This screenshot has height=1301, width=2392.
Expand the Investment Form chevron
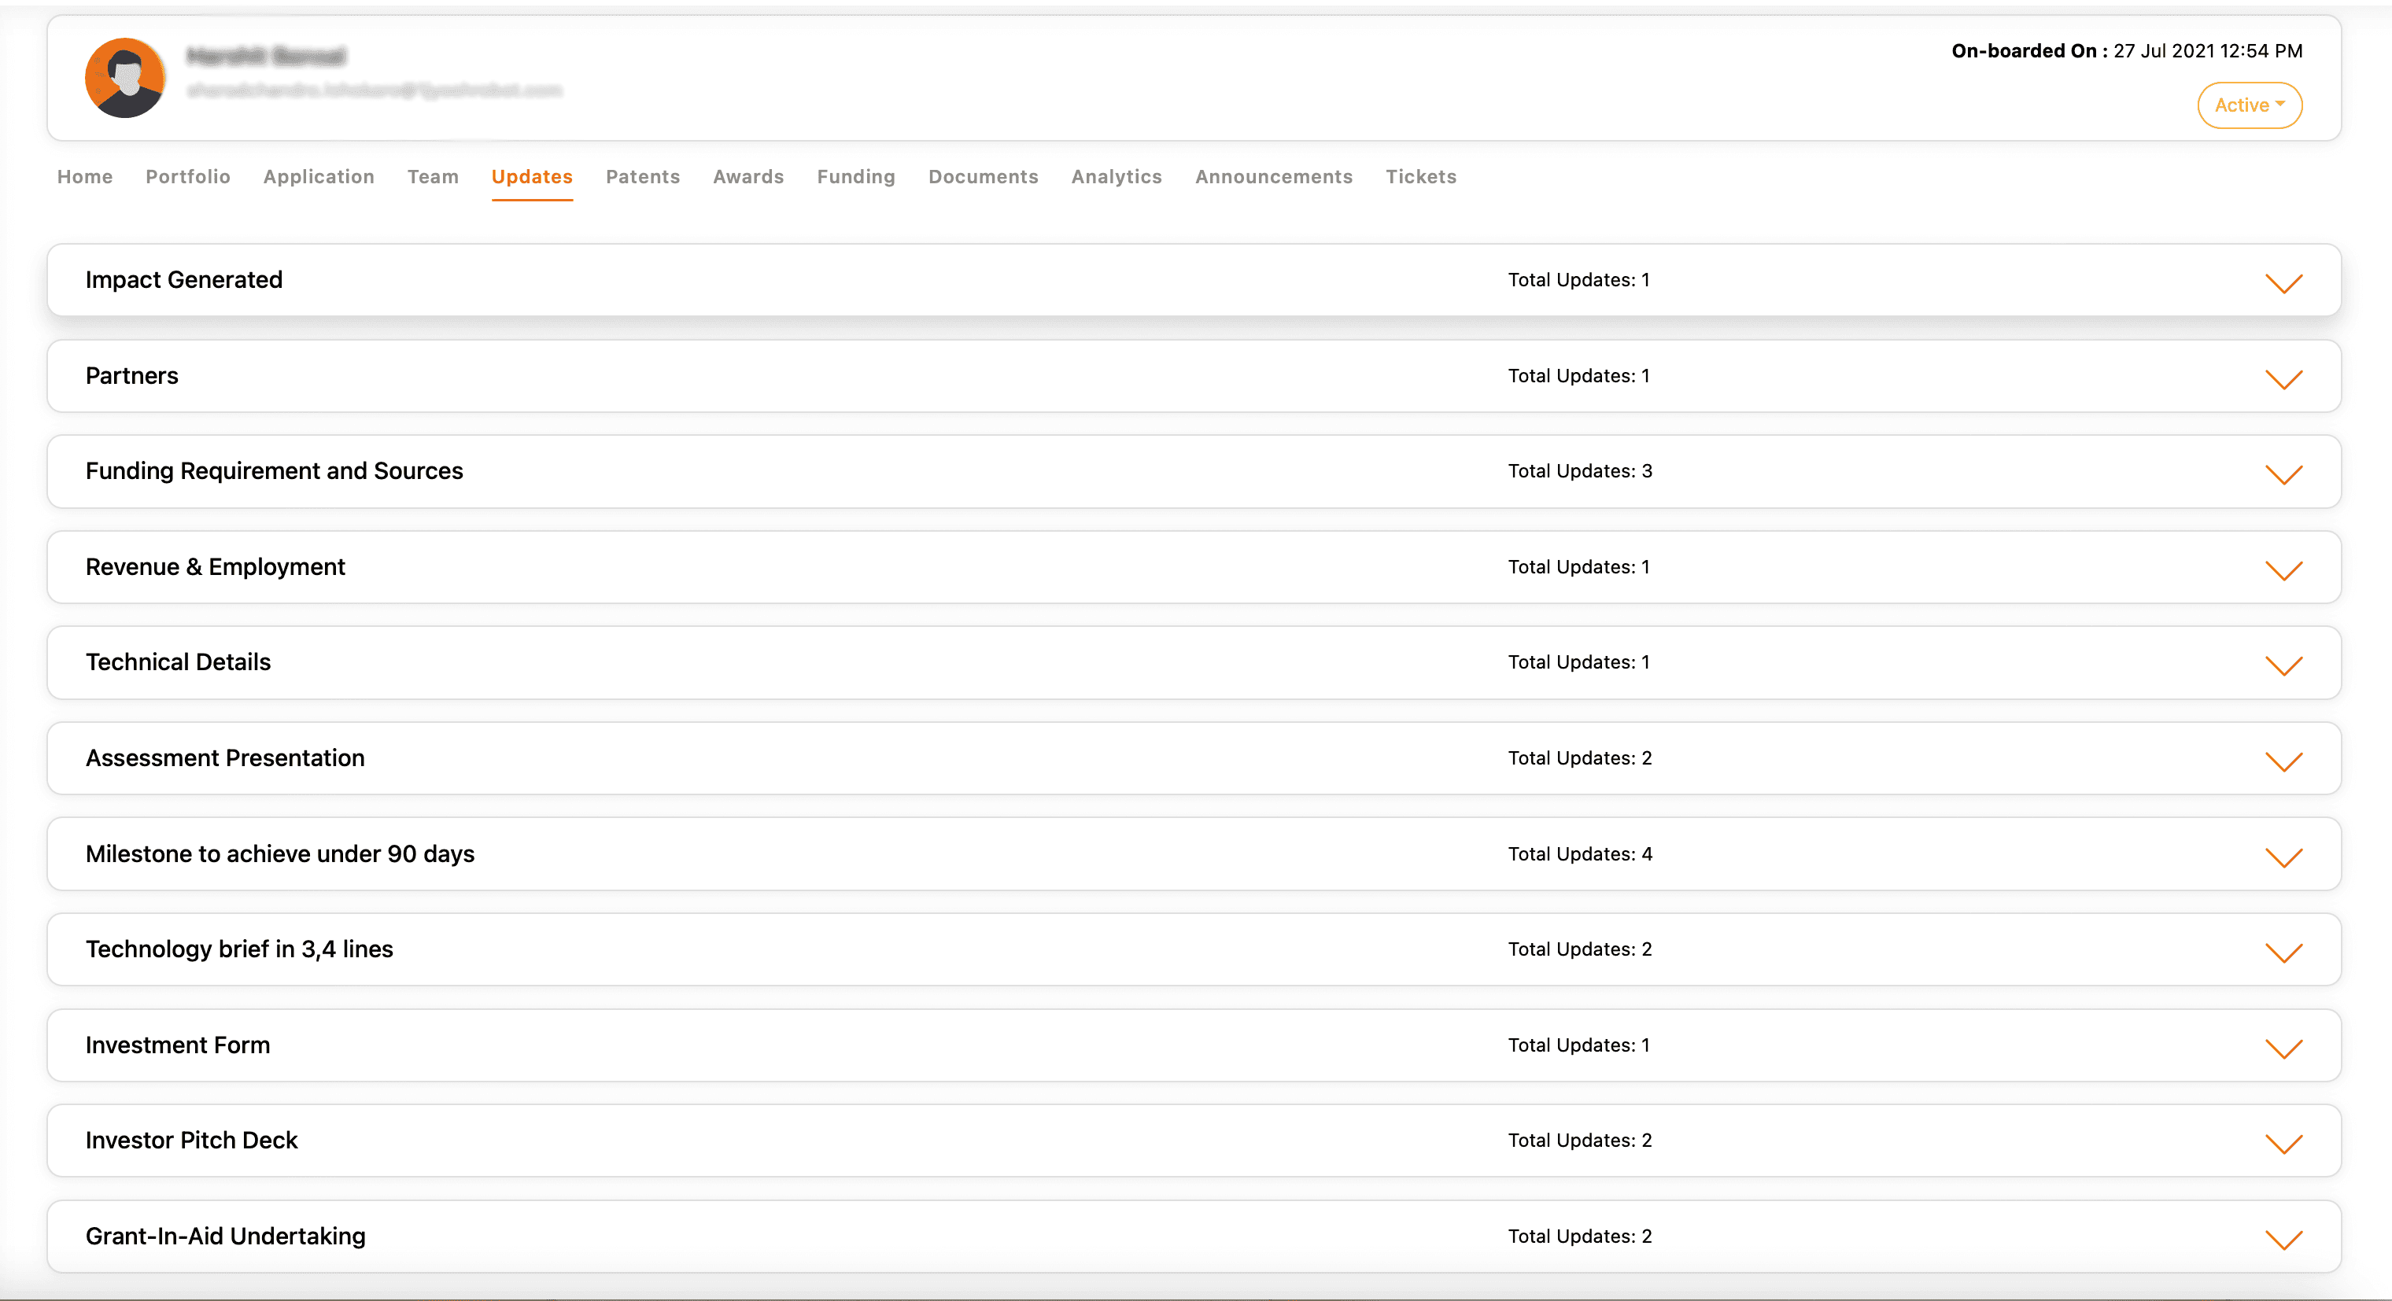2283,1048
